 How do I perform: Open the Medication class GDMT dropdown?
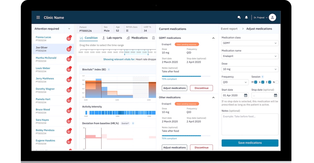pyautogui.click(x=250, y=43)
